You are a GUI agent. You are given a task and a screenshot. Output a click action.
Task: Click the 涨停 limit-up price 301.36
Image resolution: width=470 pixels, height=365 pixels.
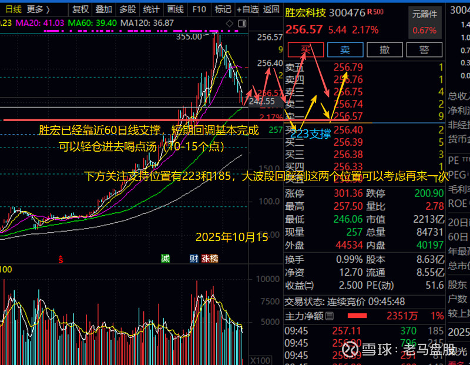(x=348, y=193)
